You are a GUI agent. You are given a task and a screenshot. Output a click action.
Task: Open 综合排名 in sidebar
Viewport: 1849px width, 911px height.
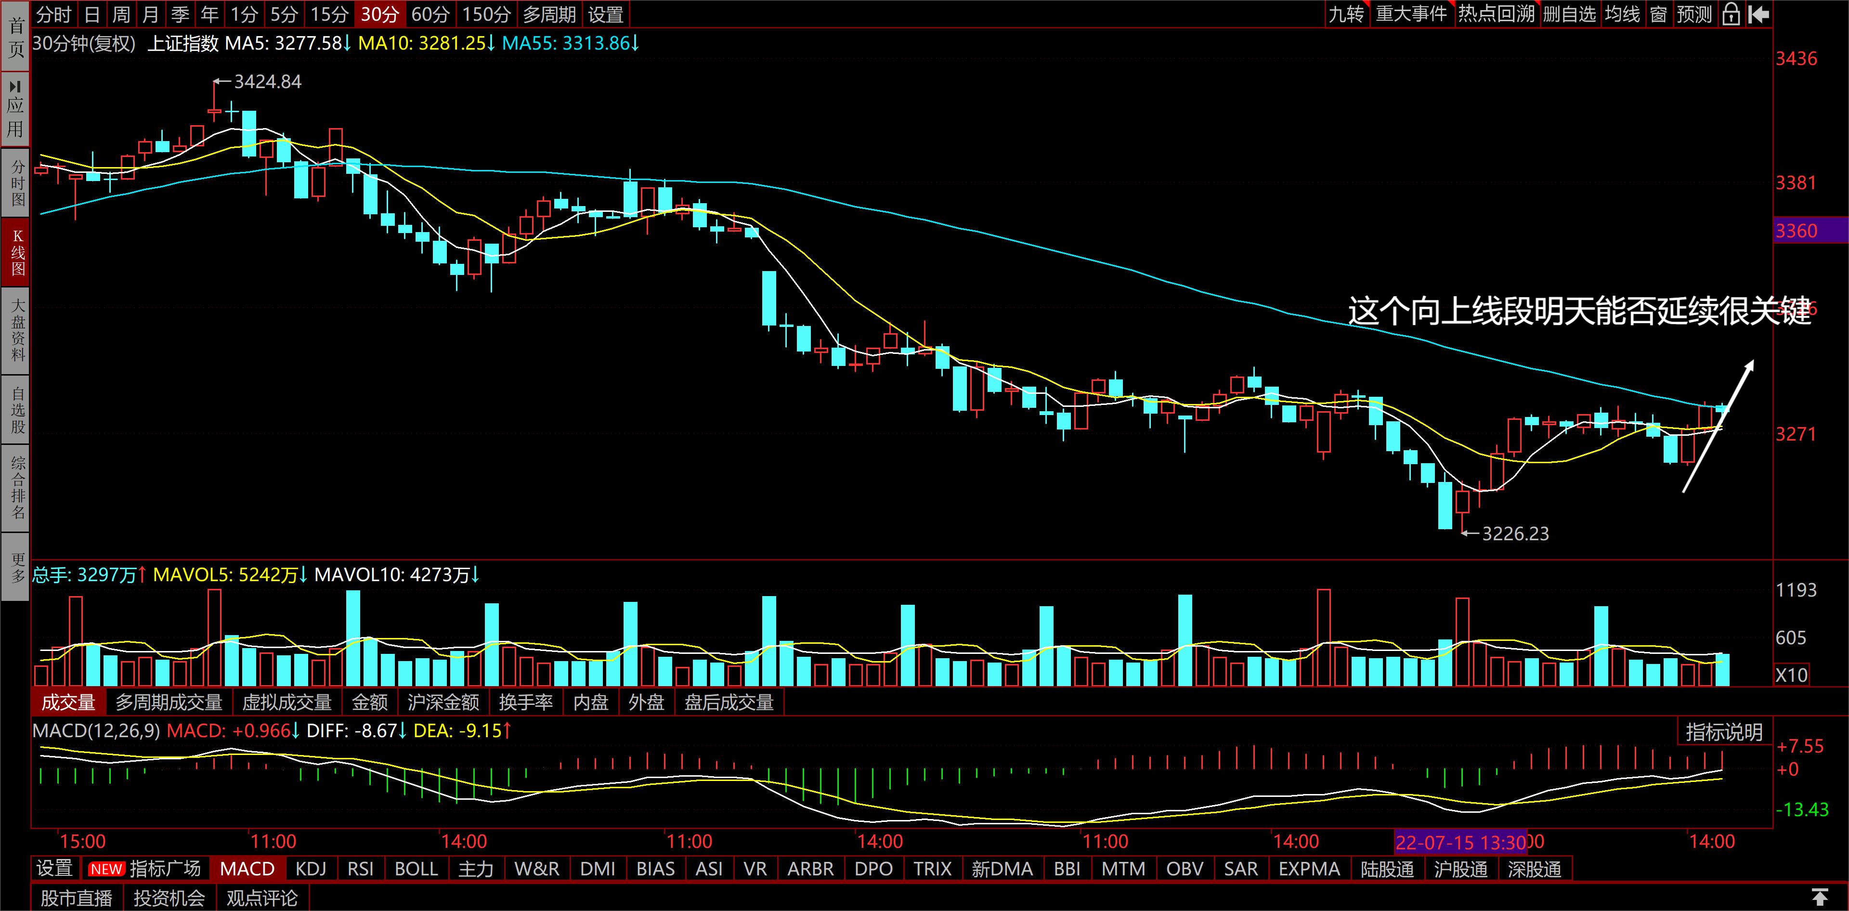pyautogui.click(x=15, y=487)
